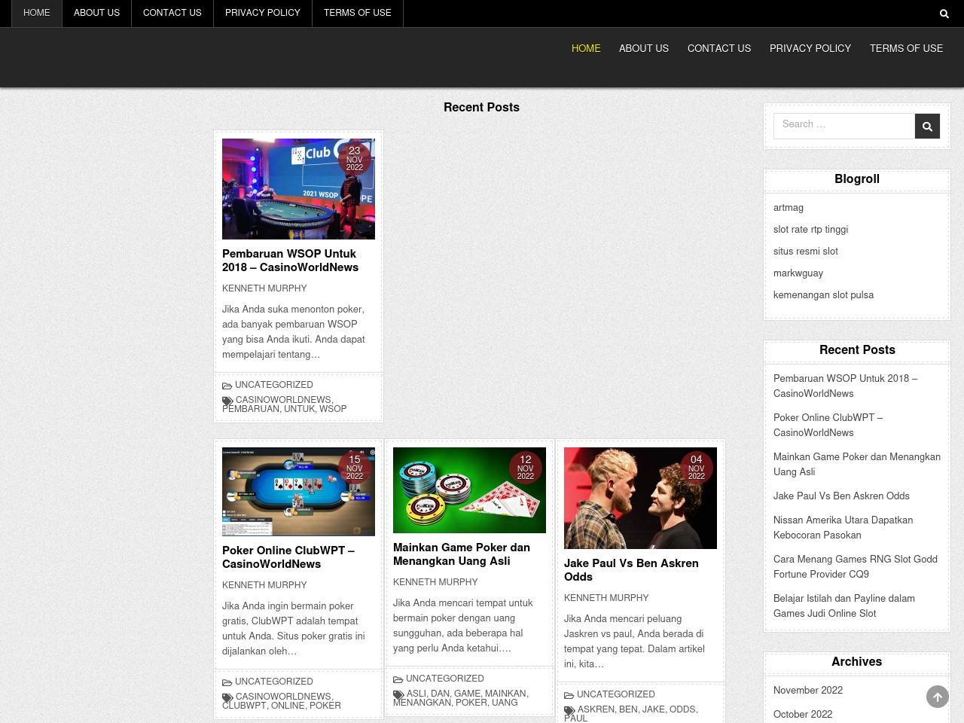Submit the sidebar search button
The height and width of the screenshot is (723, 964).
pos(927,127)
